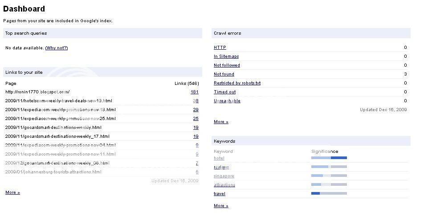Expand 'More »' under Keywords

click(221, 206)
